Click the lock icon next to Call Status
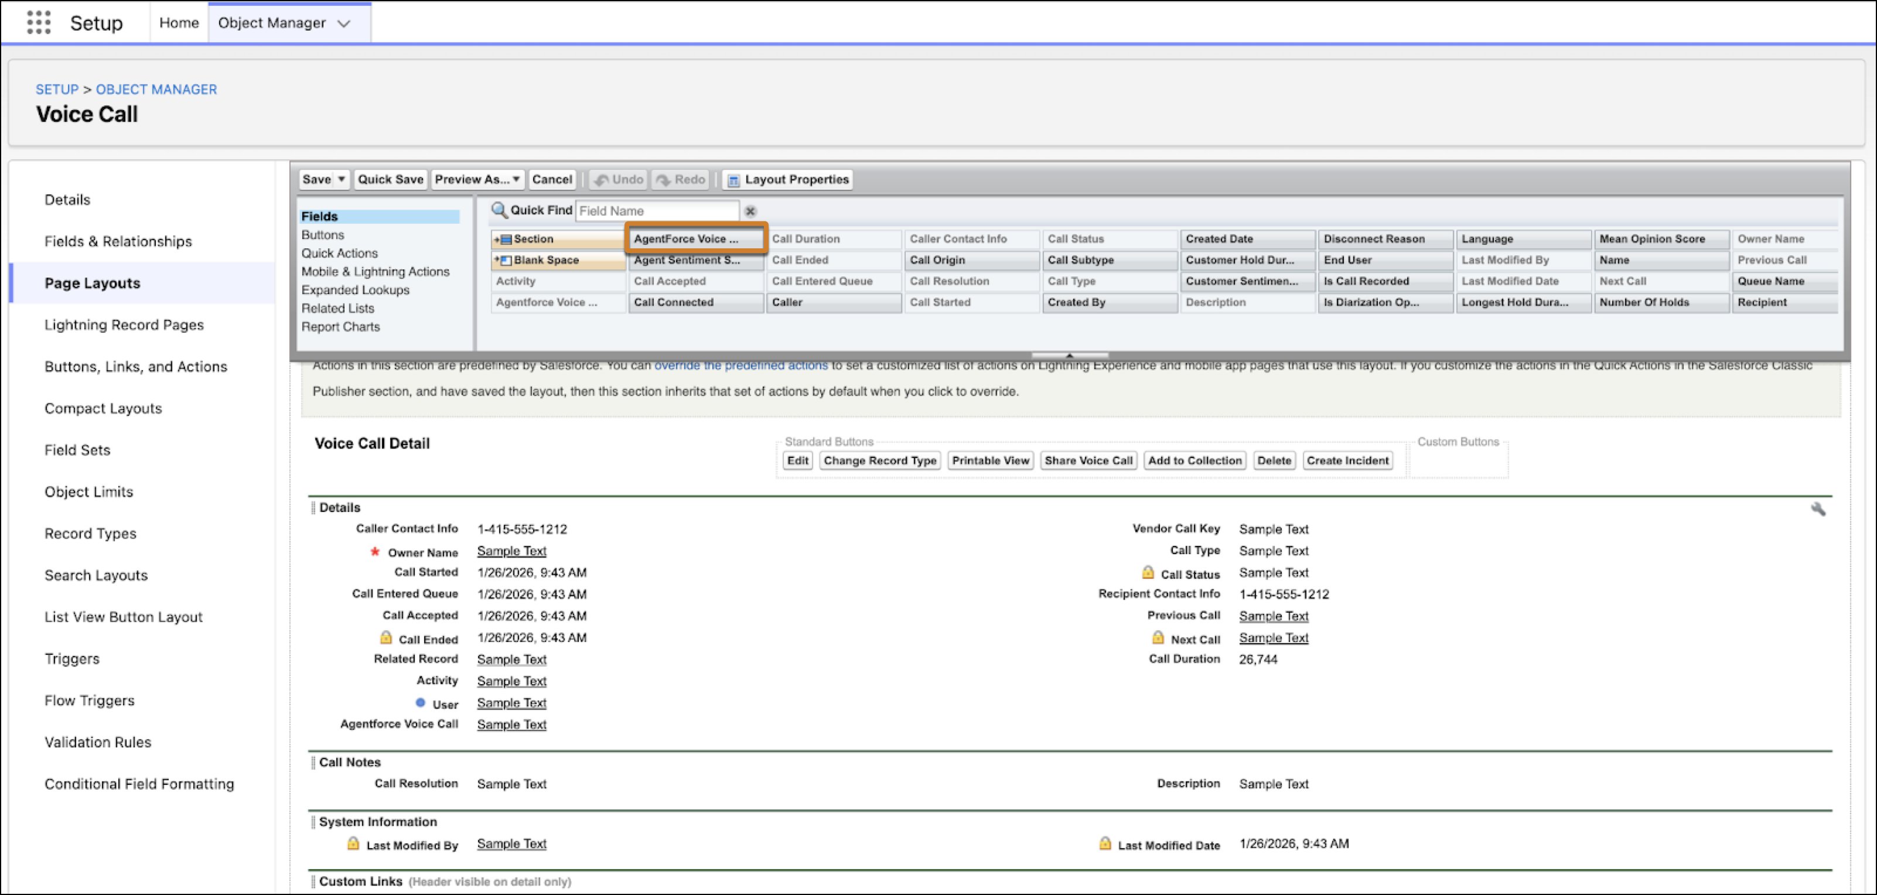 pyautogui.click(x=1148, y=572)
